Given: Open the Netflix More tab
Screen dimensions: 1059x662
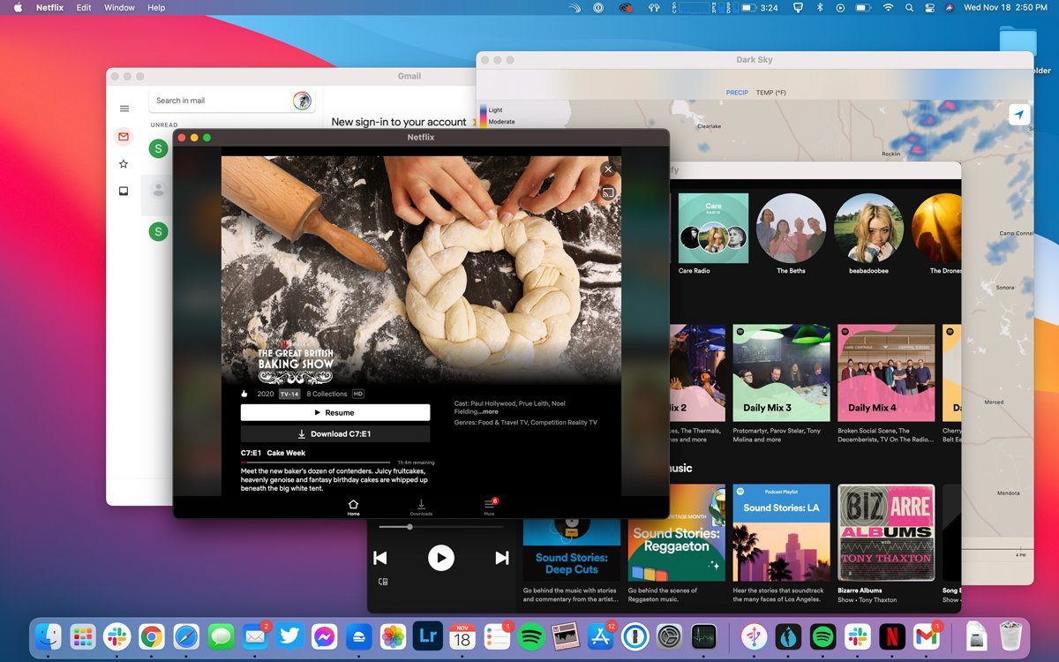Looking at the screenshot, I should coord(489,507).
